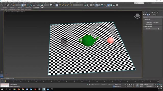Screen dimensions: 163x91
Task: Toggle the Percent Snap button
Action: click(x=65, y=5)
